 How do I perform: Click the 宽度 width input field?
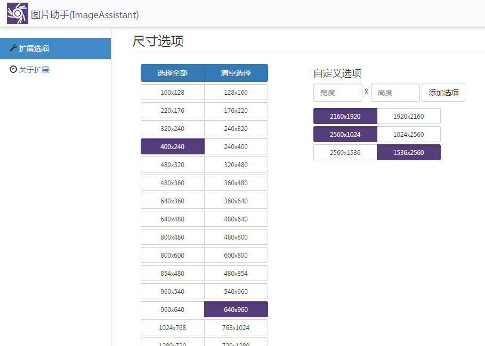(337, 93)
